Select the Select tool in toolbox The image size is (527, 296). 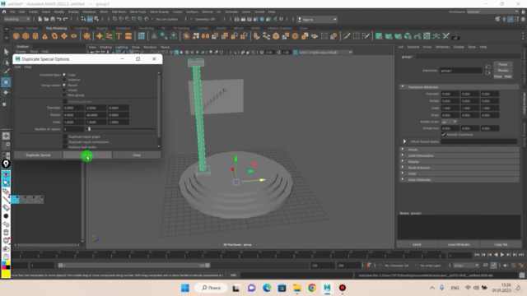click(6, 52)
